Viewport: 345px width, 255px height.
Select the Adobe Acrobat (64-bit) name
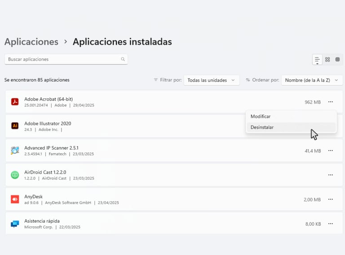[x=49, y=99]
